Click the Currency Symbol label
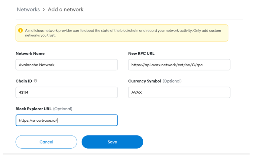The width and height of the screenshot is (253, 157). click(145, 81)
